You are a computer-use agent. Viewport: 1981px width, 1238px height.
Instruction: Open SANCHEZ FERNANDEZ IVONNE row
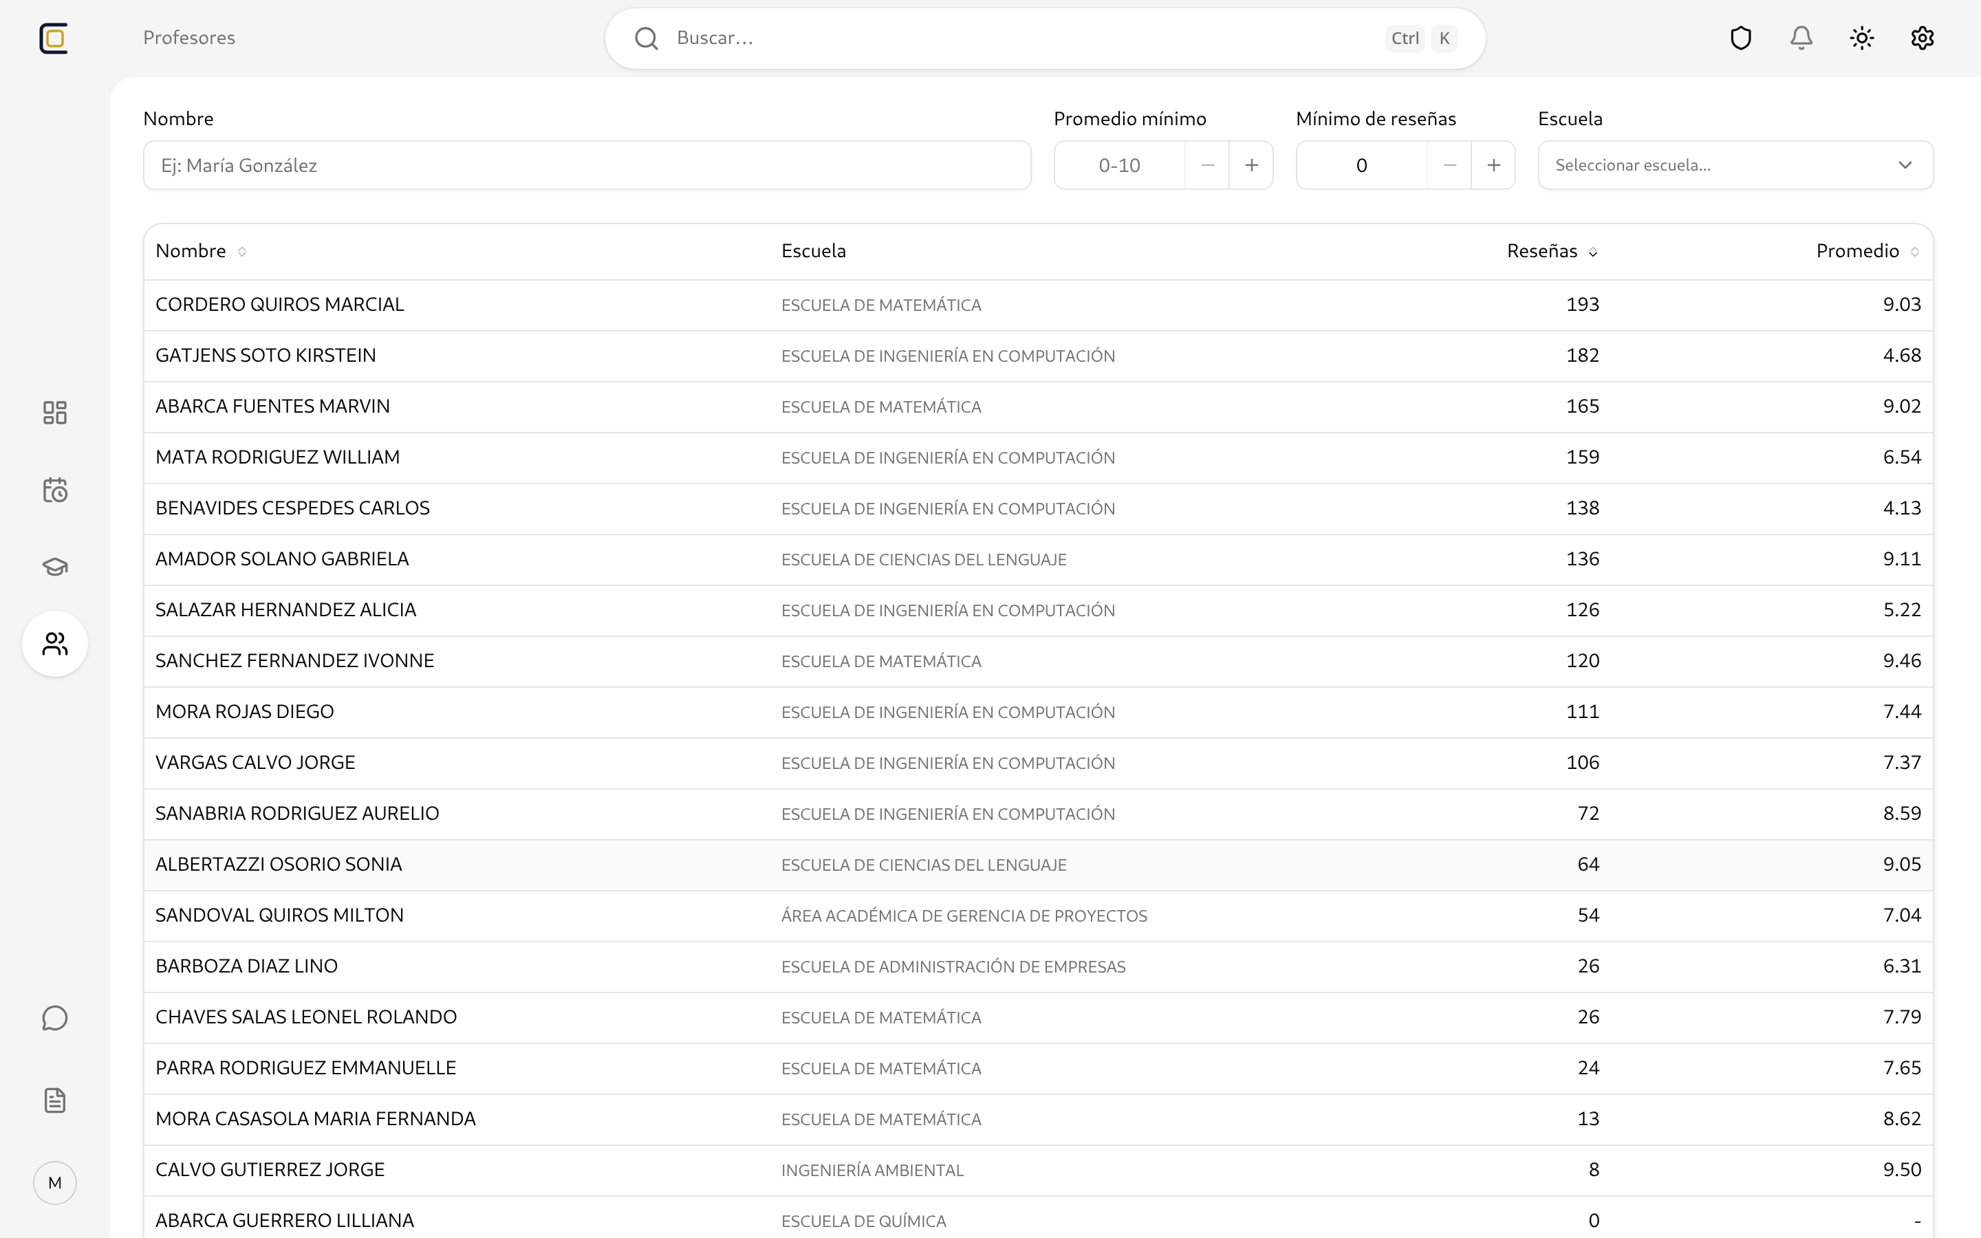tap(1038, 661)
